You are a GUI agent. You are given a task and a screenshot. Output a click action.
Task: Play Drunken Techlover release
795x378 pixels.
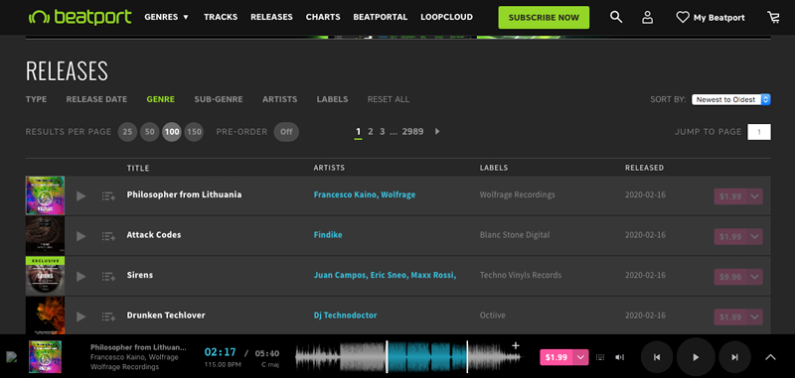click(81, 316)
